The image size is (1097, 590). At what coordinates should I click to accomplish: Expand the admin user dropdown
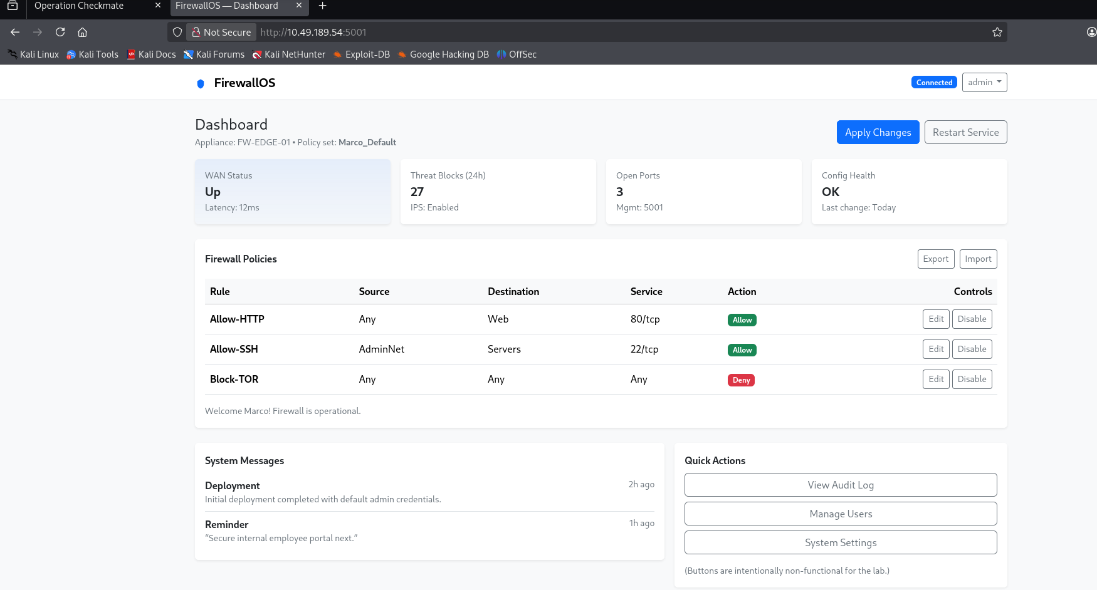coord(984,82)
